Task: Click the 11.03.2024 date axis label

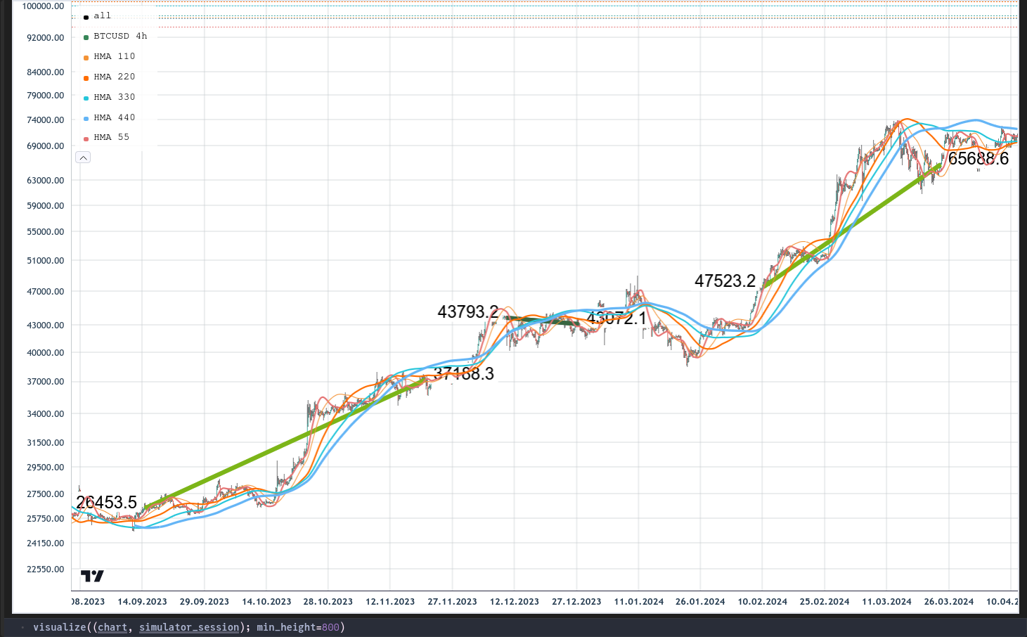Action: [887, 602]
